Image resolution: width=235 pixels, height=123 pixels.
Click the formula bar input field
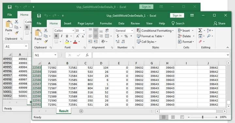159,55
